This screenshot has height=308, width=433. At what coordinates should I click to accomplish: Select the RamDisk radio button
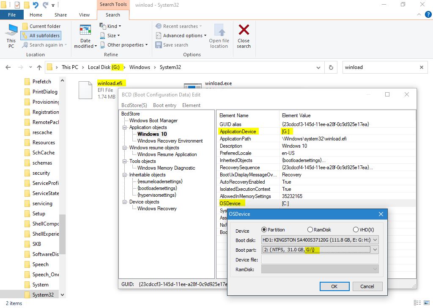(x=310, y=230)
